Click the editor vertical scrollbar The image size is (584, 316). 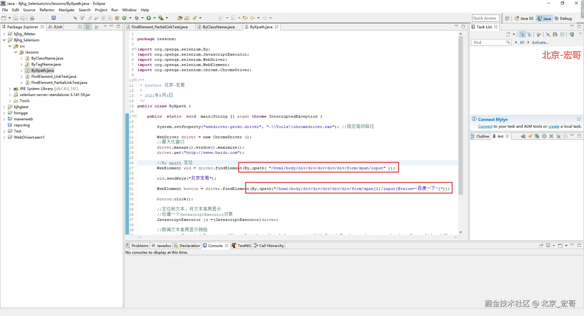click(x=461, y=115)
